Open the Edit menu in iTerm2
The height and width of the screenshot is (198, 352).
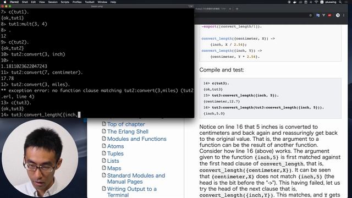coord(34,2)
